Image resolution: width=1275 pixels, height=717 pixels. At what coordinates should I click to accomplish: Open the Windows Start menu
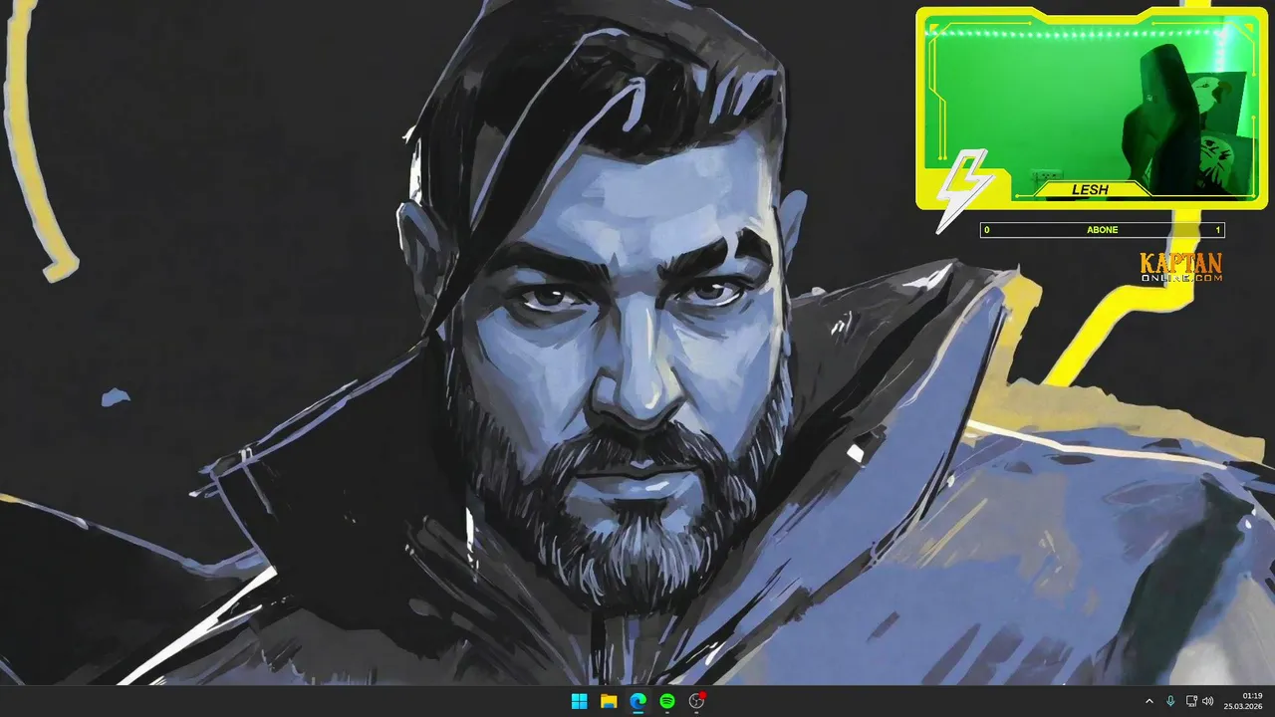[579, 701]
